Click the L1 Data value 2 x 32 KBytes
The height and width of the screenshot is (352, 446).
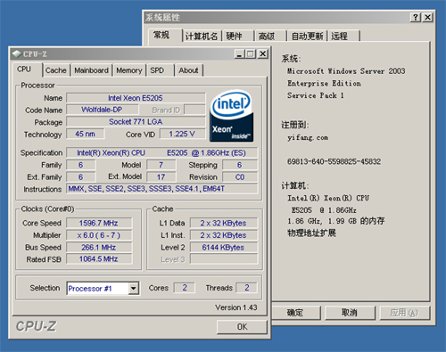point(223,223)
